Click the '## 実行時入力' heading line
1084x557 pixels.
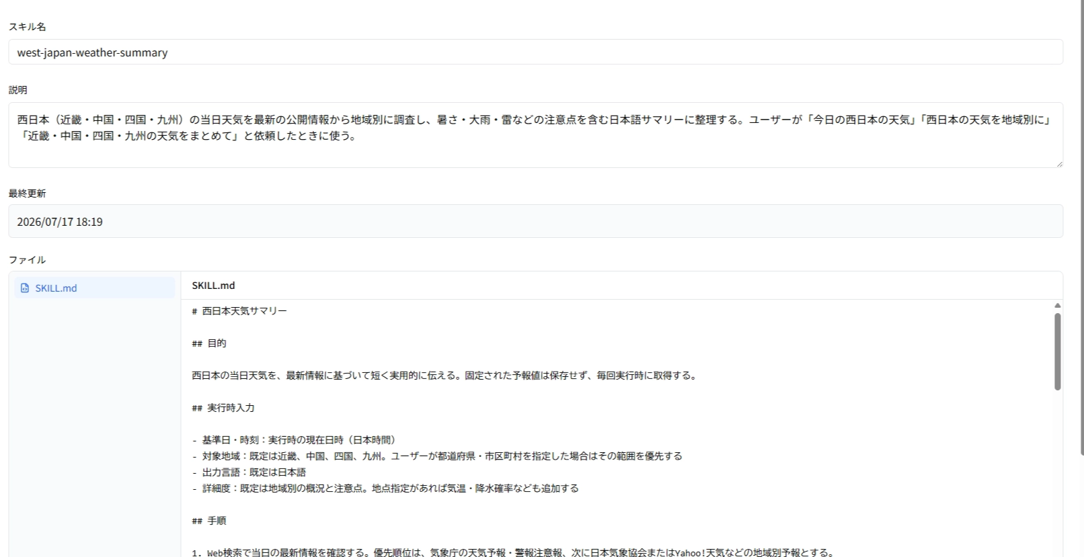pyautogui.click(x=223, y=408)
